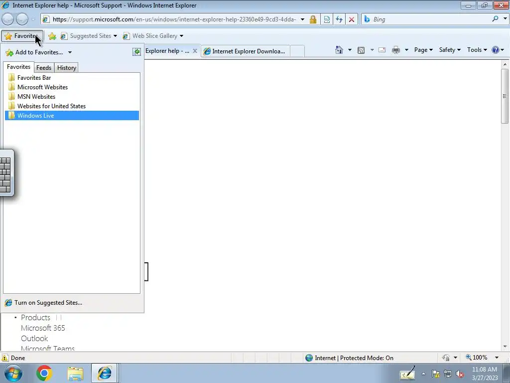The image size is (510, 383).
Task: Pin the Favorites Center with green arrow
Action: [136, 52]
